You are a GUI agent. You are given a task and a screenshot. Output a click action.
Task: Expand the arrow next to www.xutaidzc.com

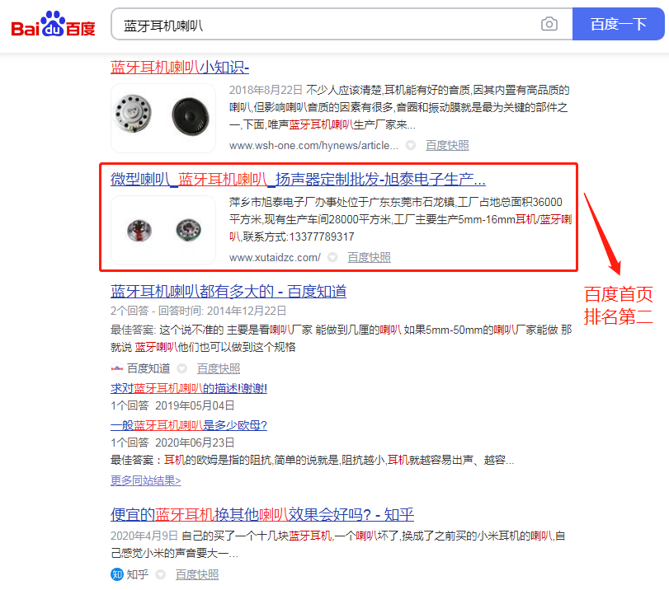[x=332, y=257]
